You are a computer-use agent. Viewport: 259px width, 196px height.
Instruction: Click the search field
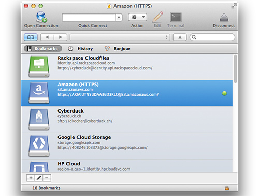(x=212, y=37)
